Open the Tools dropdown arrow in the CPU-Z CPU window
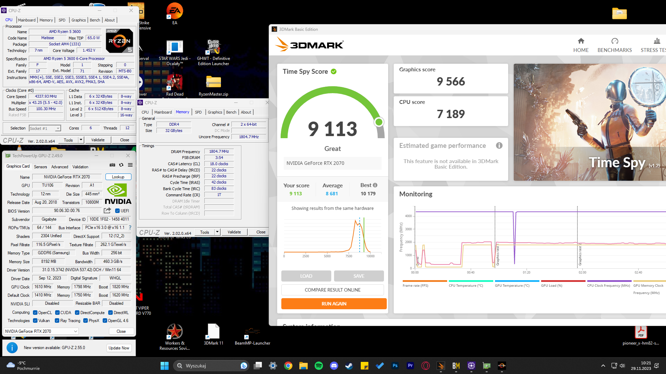This screenshot has height=374, width=666. (x=81, y=140)
